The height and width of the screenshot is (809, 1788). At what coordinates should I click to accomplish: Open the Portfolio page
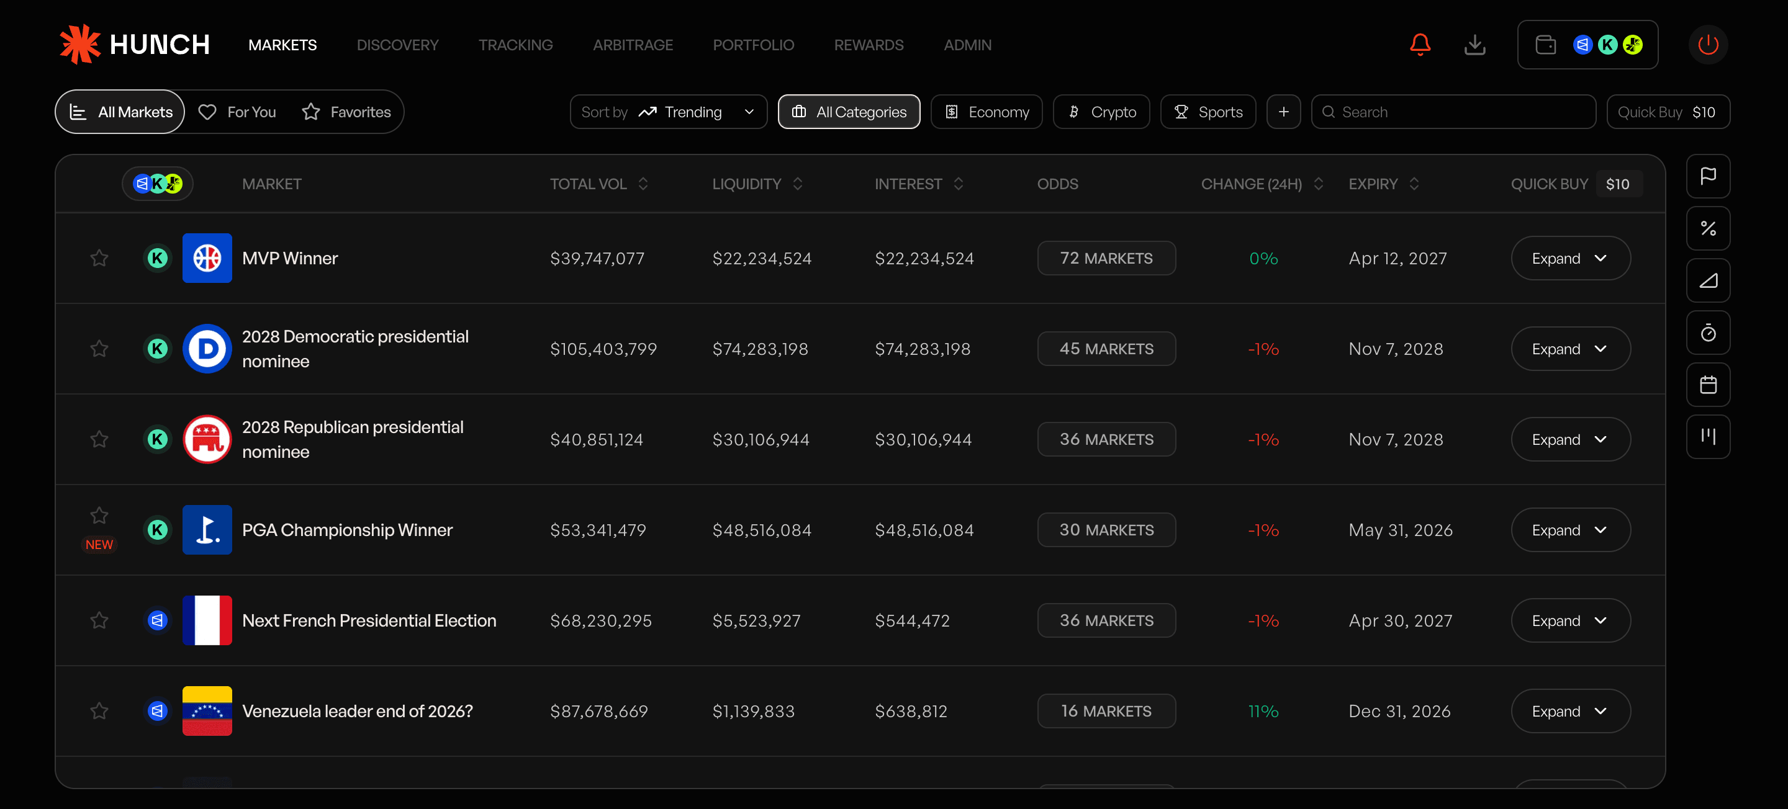tap(754, 45)
